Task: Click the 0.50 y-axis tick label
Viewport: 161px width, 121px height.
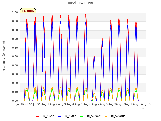Action: tap(15, 56)
